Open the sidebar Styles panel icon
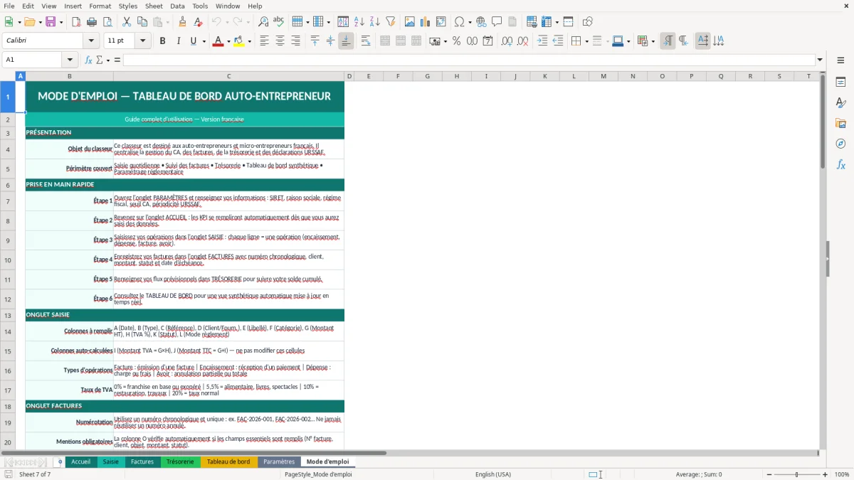The height and width of the screenshot is (480, 854). click(x=840, y=102)
